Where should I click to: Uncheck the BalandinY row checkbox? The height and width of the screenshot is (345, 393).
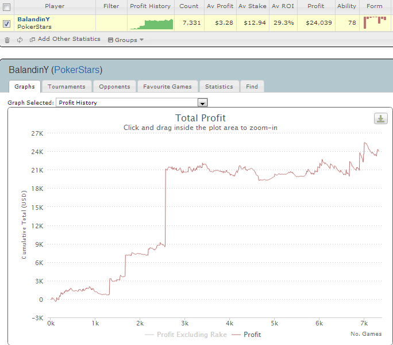click(x=6, y=24)
